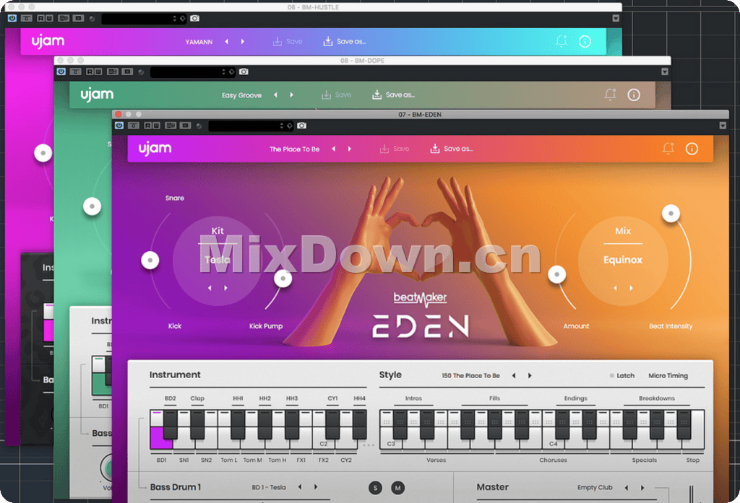
Task: Click the power button in the BM-HUSTLE toolbar
Action: tap(12, 18)
